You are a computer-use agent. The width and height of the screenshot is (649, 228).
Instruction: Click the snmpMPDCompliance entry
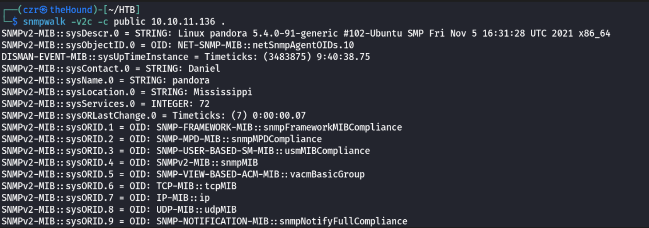pos(276,139)
